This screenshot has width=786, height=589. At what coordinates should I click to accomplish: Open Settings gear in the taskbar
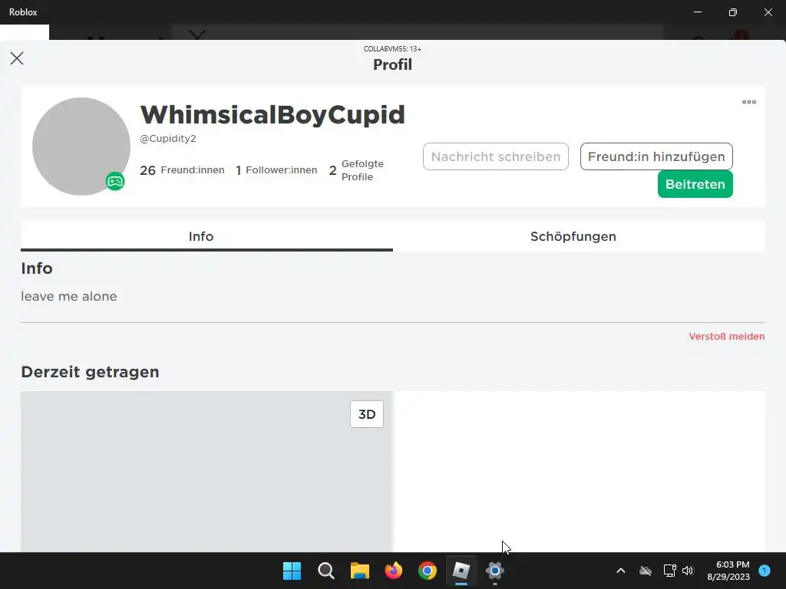point(495,571)
